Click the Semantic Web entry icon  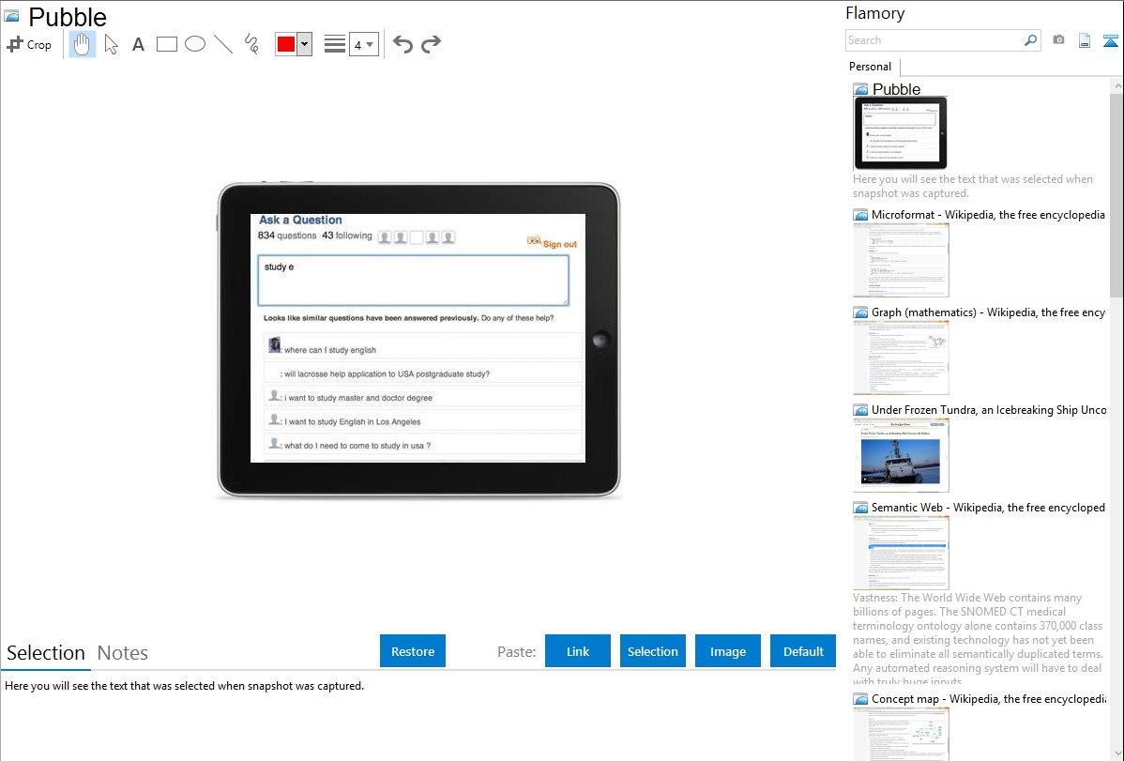coord(861,507)
